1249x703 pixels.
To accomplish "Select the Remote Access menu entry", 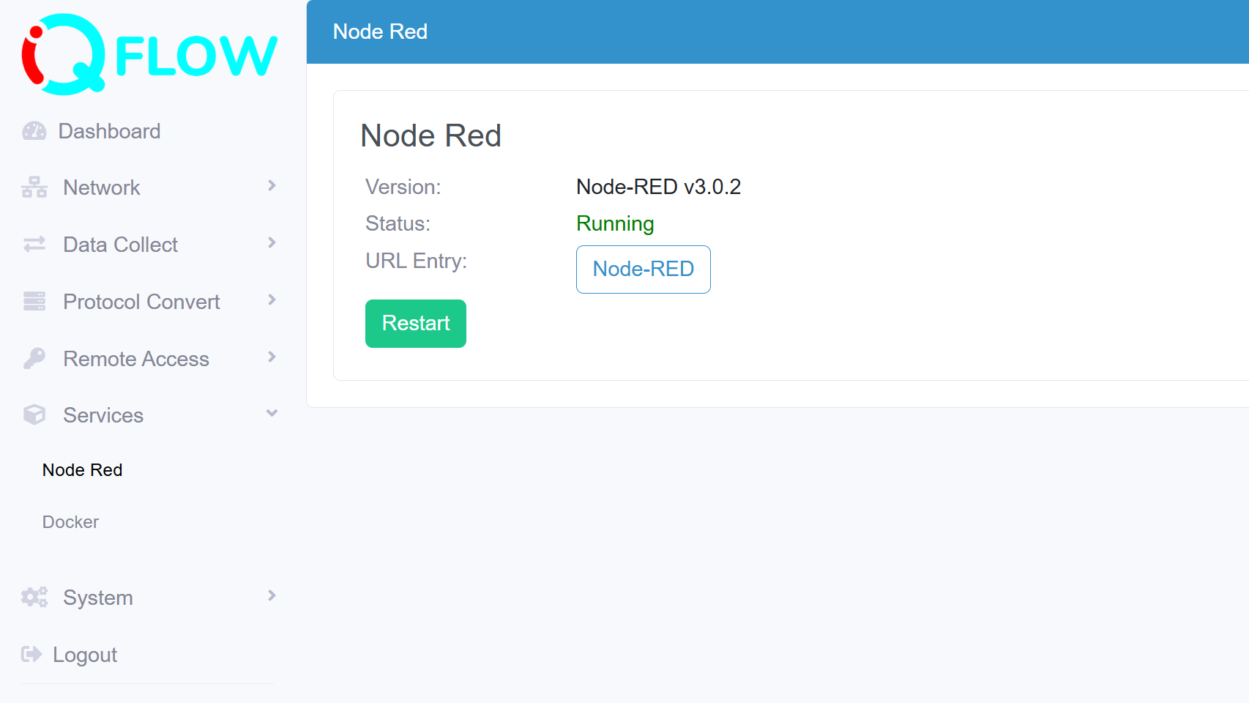I will 135,358.
